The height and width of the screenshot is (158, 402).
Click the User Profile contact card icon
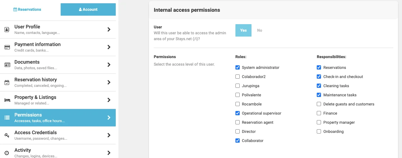pyautogui.click(x=7, y=30)
